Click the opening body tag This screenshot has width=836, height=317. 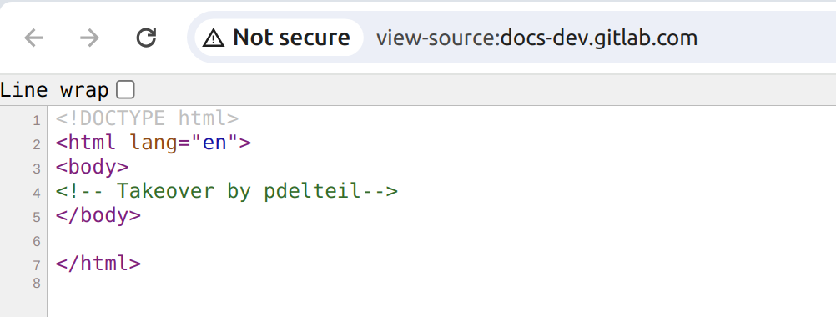(93, 167)
